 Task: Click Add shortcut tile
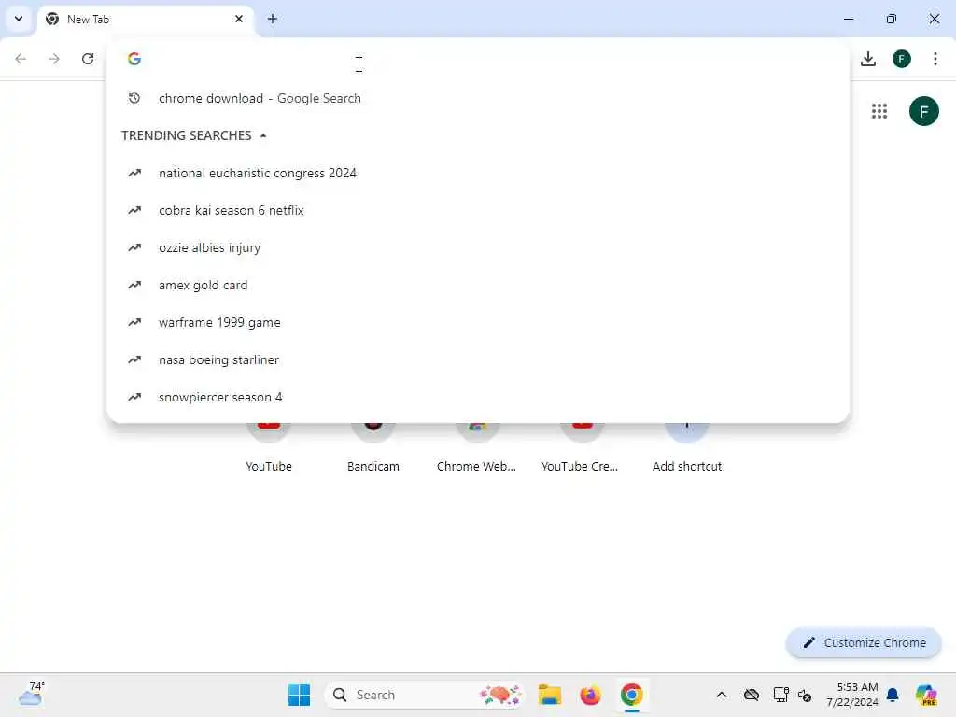[686, 448]
